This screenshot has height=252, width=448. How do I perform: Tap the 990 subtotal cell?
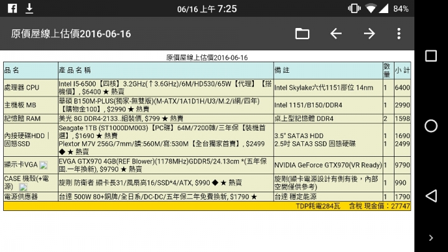pyautogui.click(x=400, y=182)
